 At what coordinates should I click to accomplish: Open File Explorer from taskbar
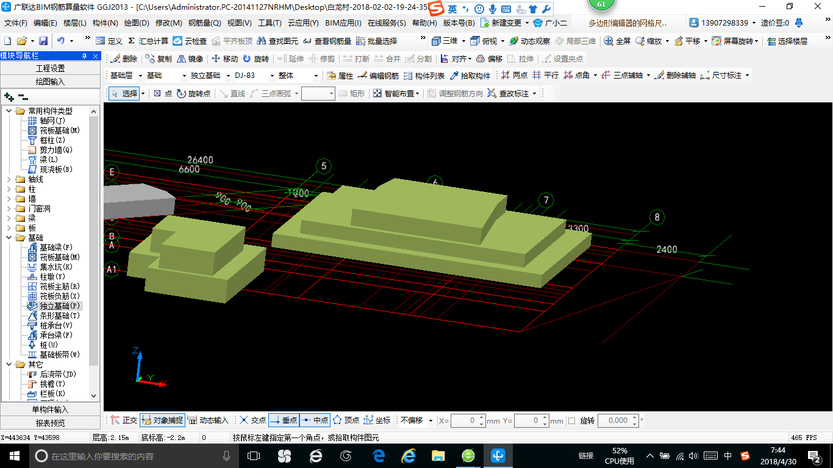click(x=438, y=456)
